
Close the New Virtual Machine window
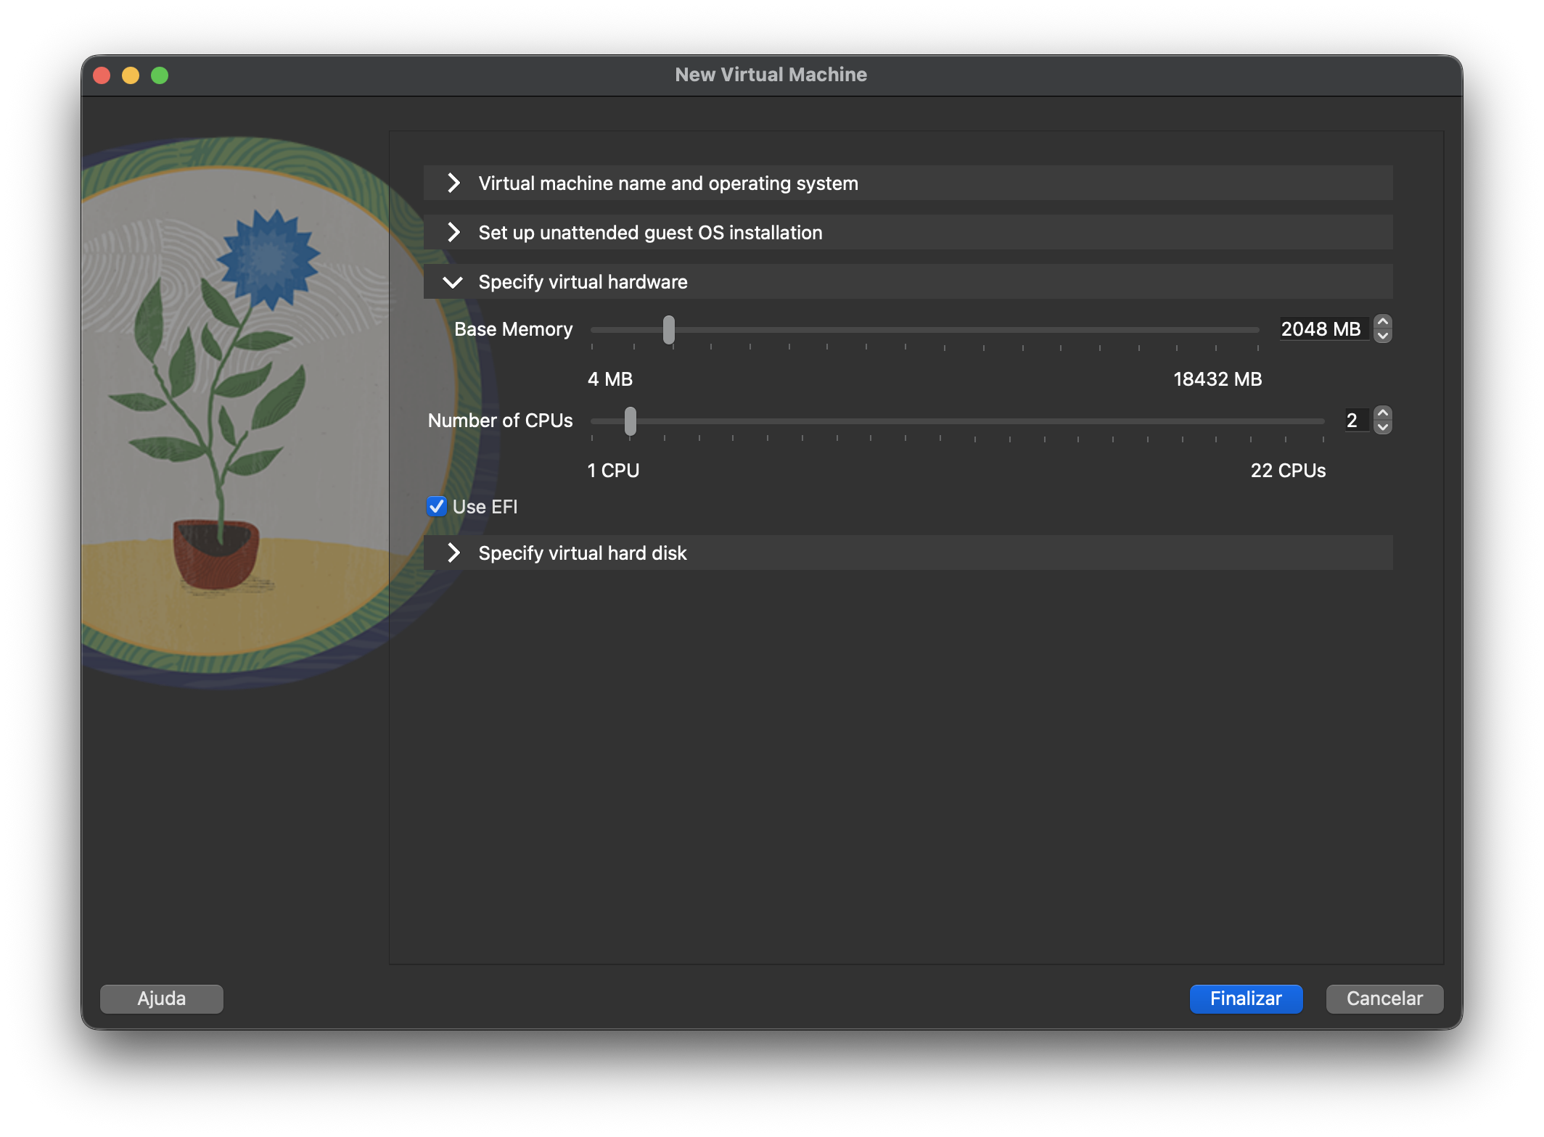[x=102, y=75]
